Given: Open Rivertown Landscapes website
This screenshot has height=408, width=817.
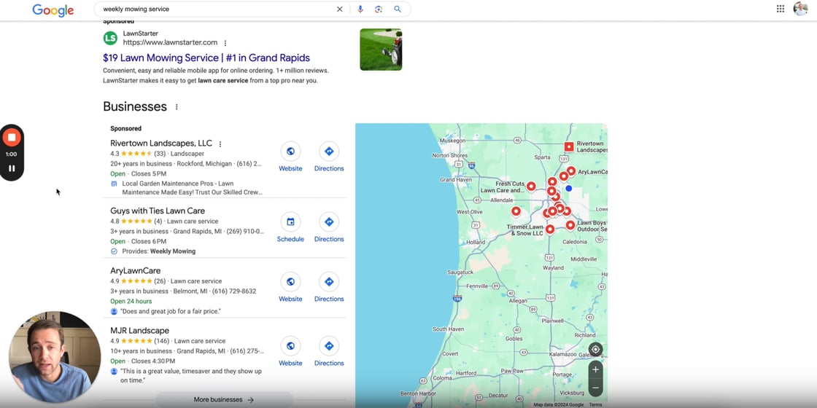Looking at the screenshot, I should tap(290, 157).
